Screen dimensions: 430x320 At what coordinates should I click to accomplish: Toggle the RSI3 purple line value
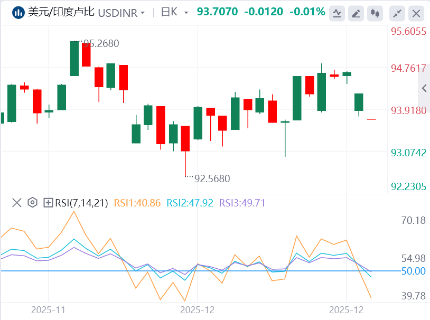242,203
